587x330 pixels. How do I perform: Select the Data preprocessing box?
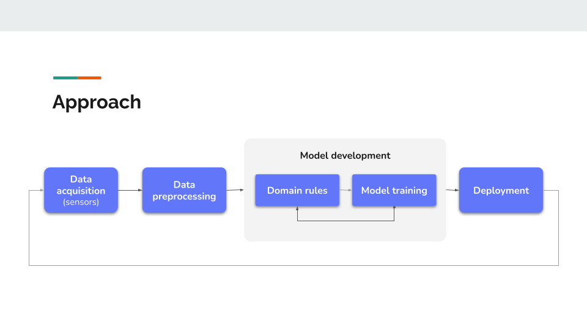coord(184,190)
